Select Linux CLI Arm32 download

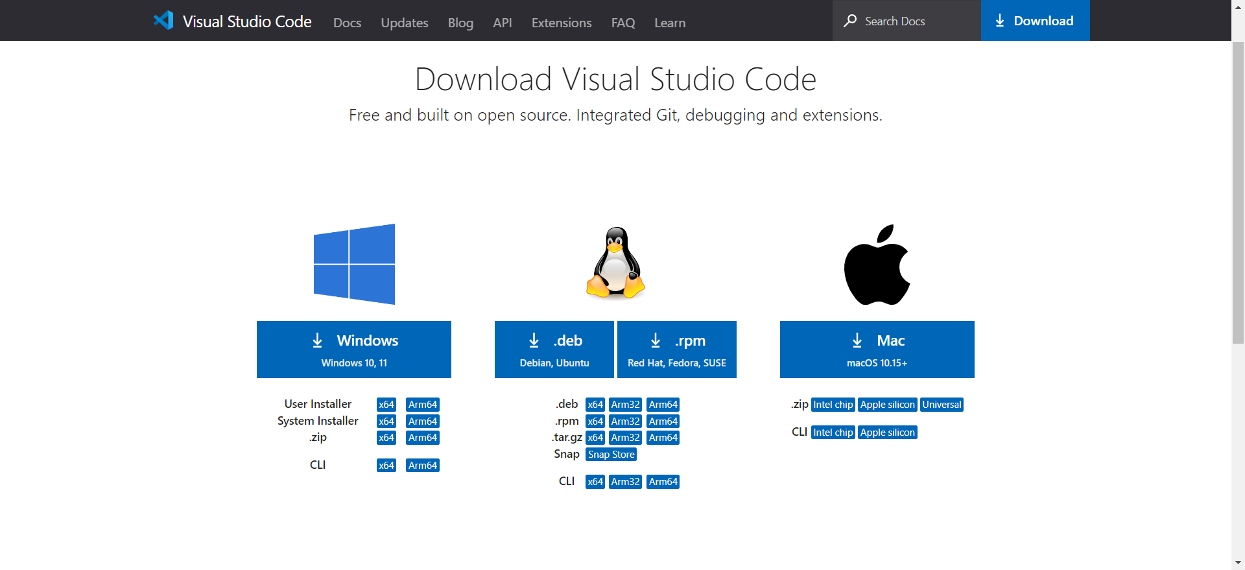pos(626,482)
